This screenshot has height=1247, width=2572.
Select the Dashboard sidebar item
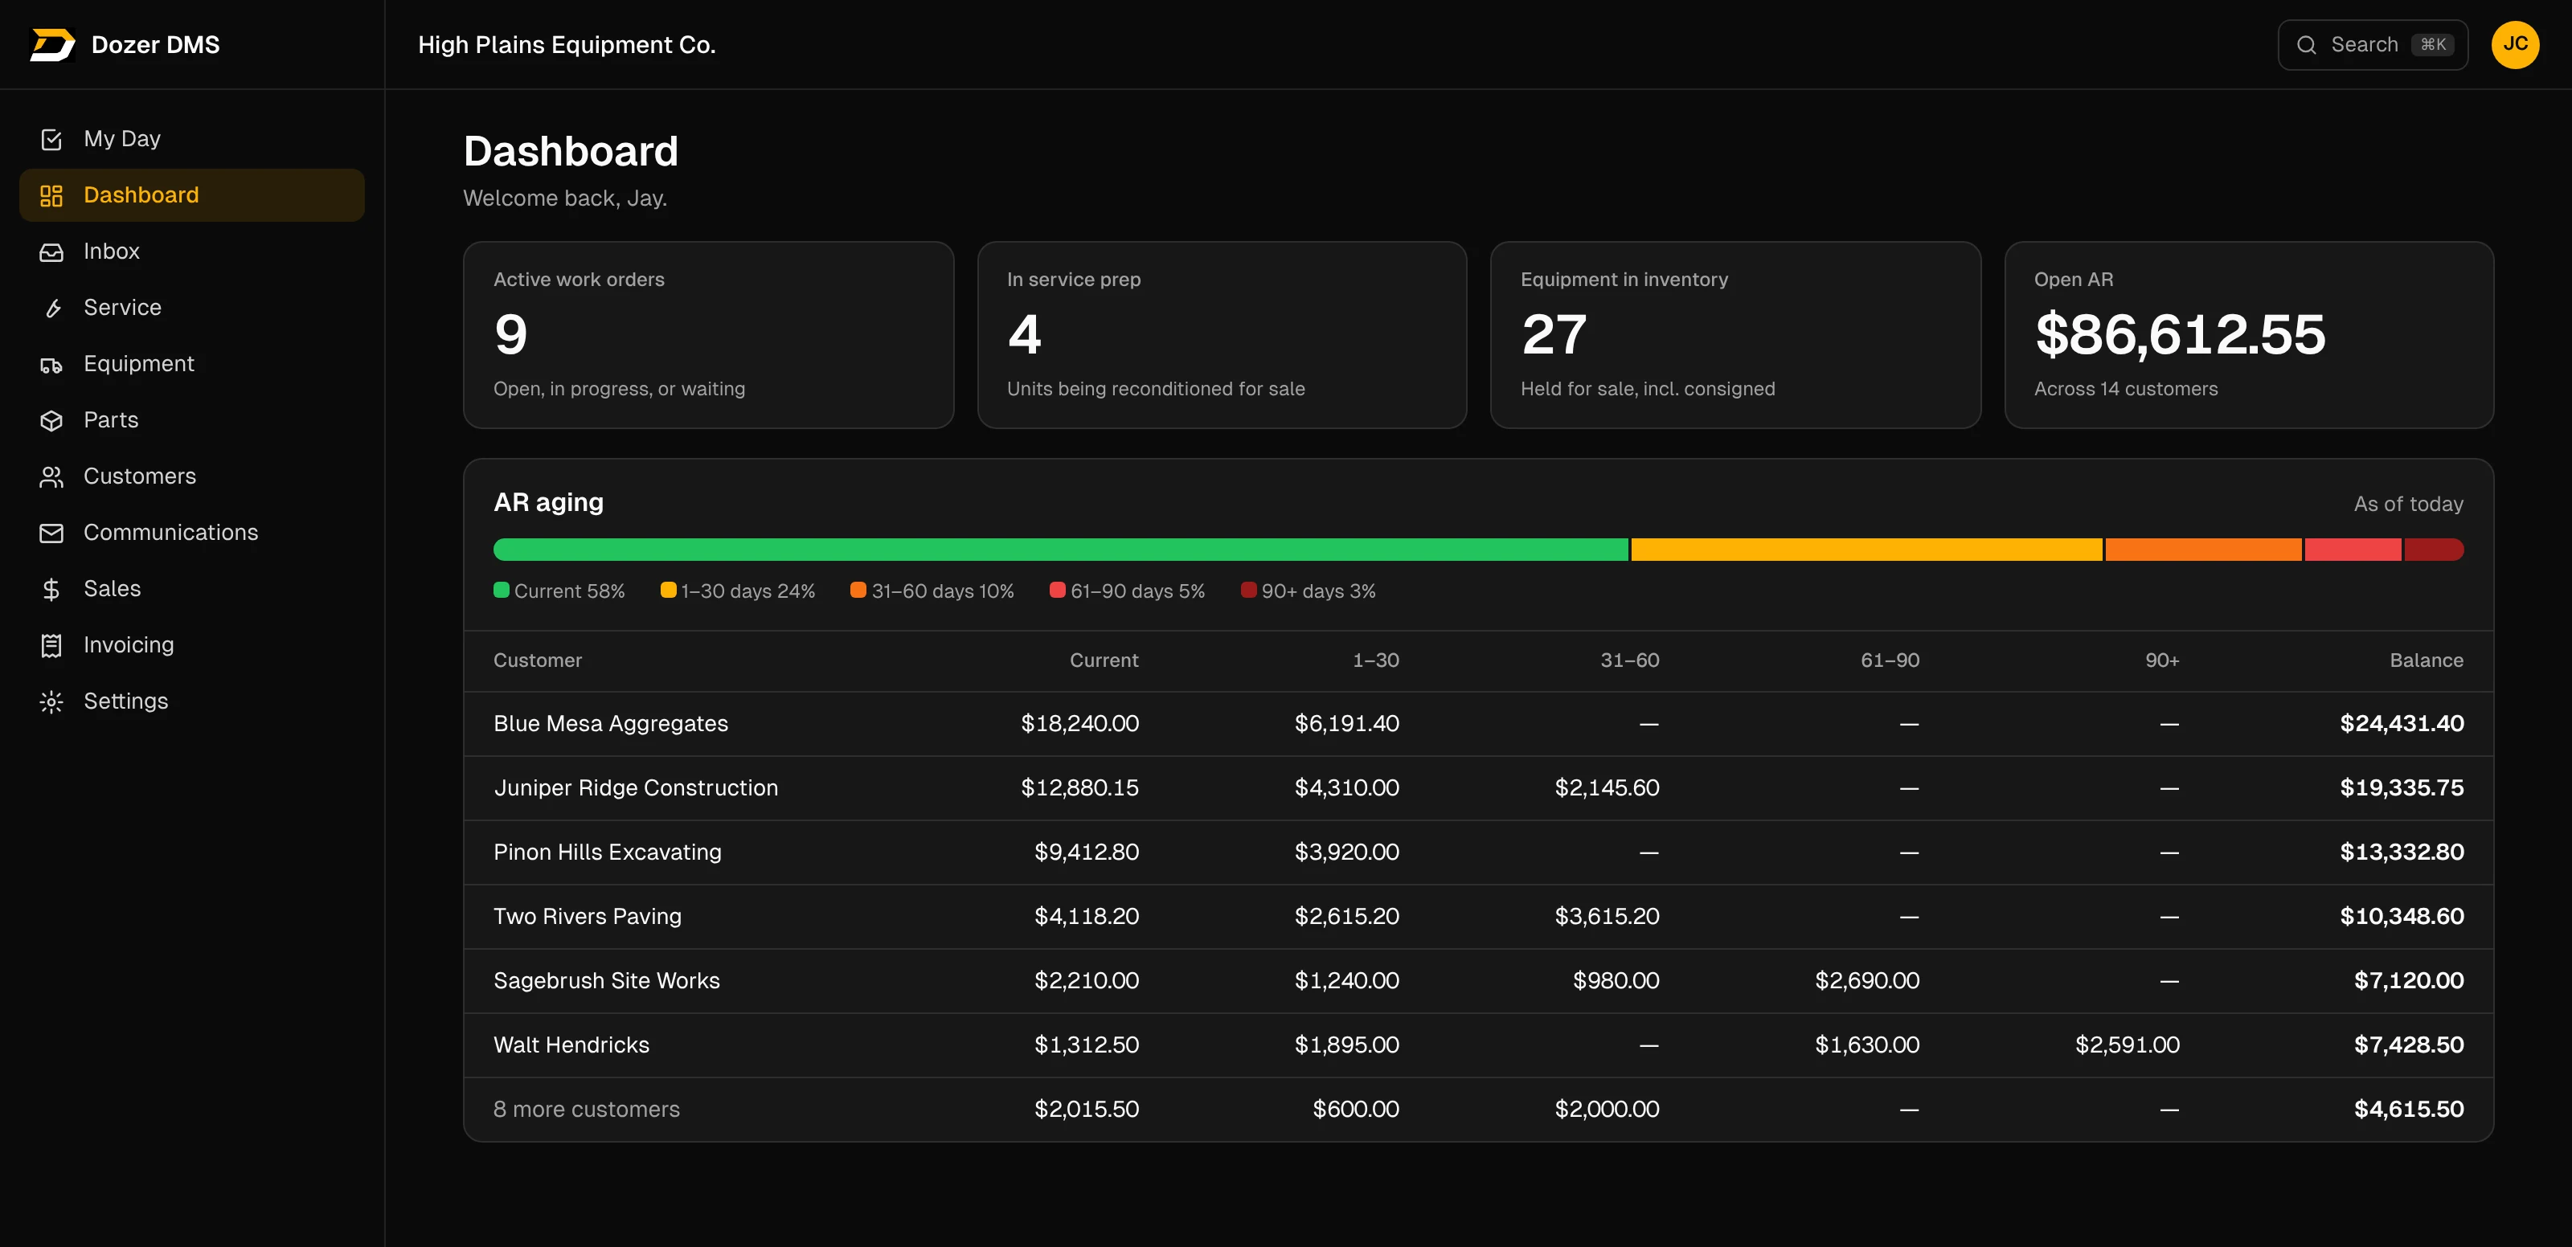pyautogui.click(x=192, y=194)
